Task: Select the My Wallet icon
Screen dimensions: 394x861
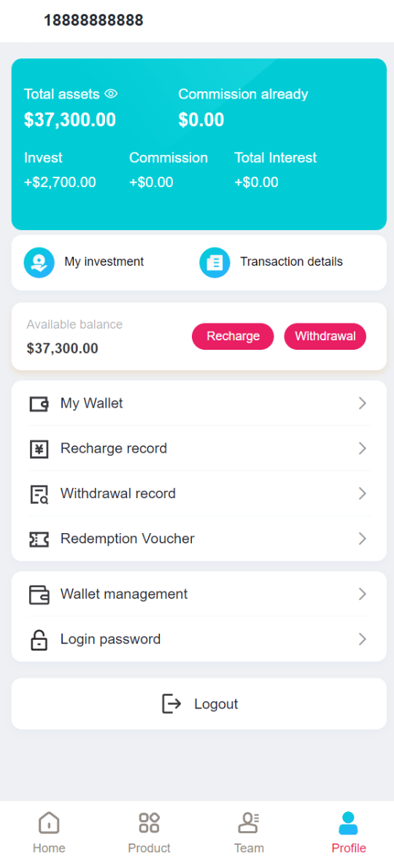Action: [39, 404]
